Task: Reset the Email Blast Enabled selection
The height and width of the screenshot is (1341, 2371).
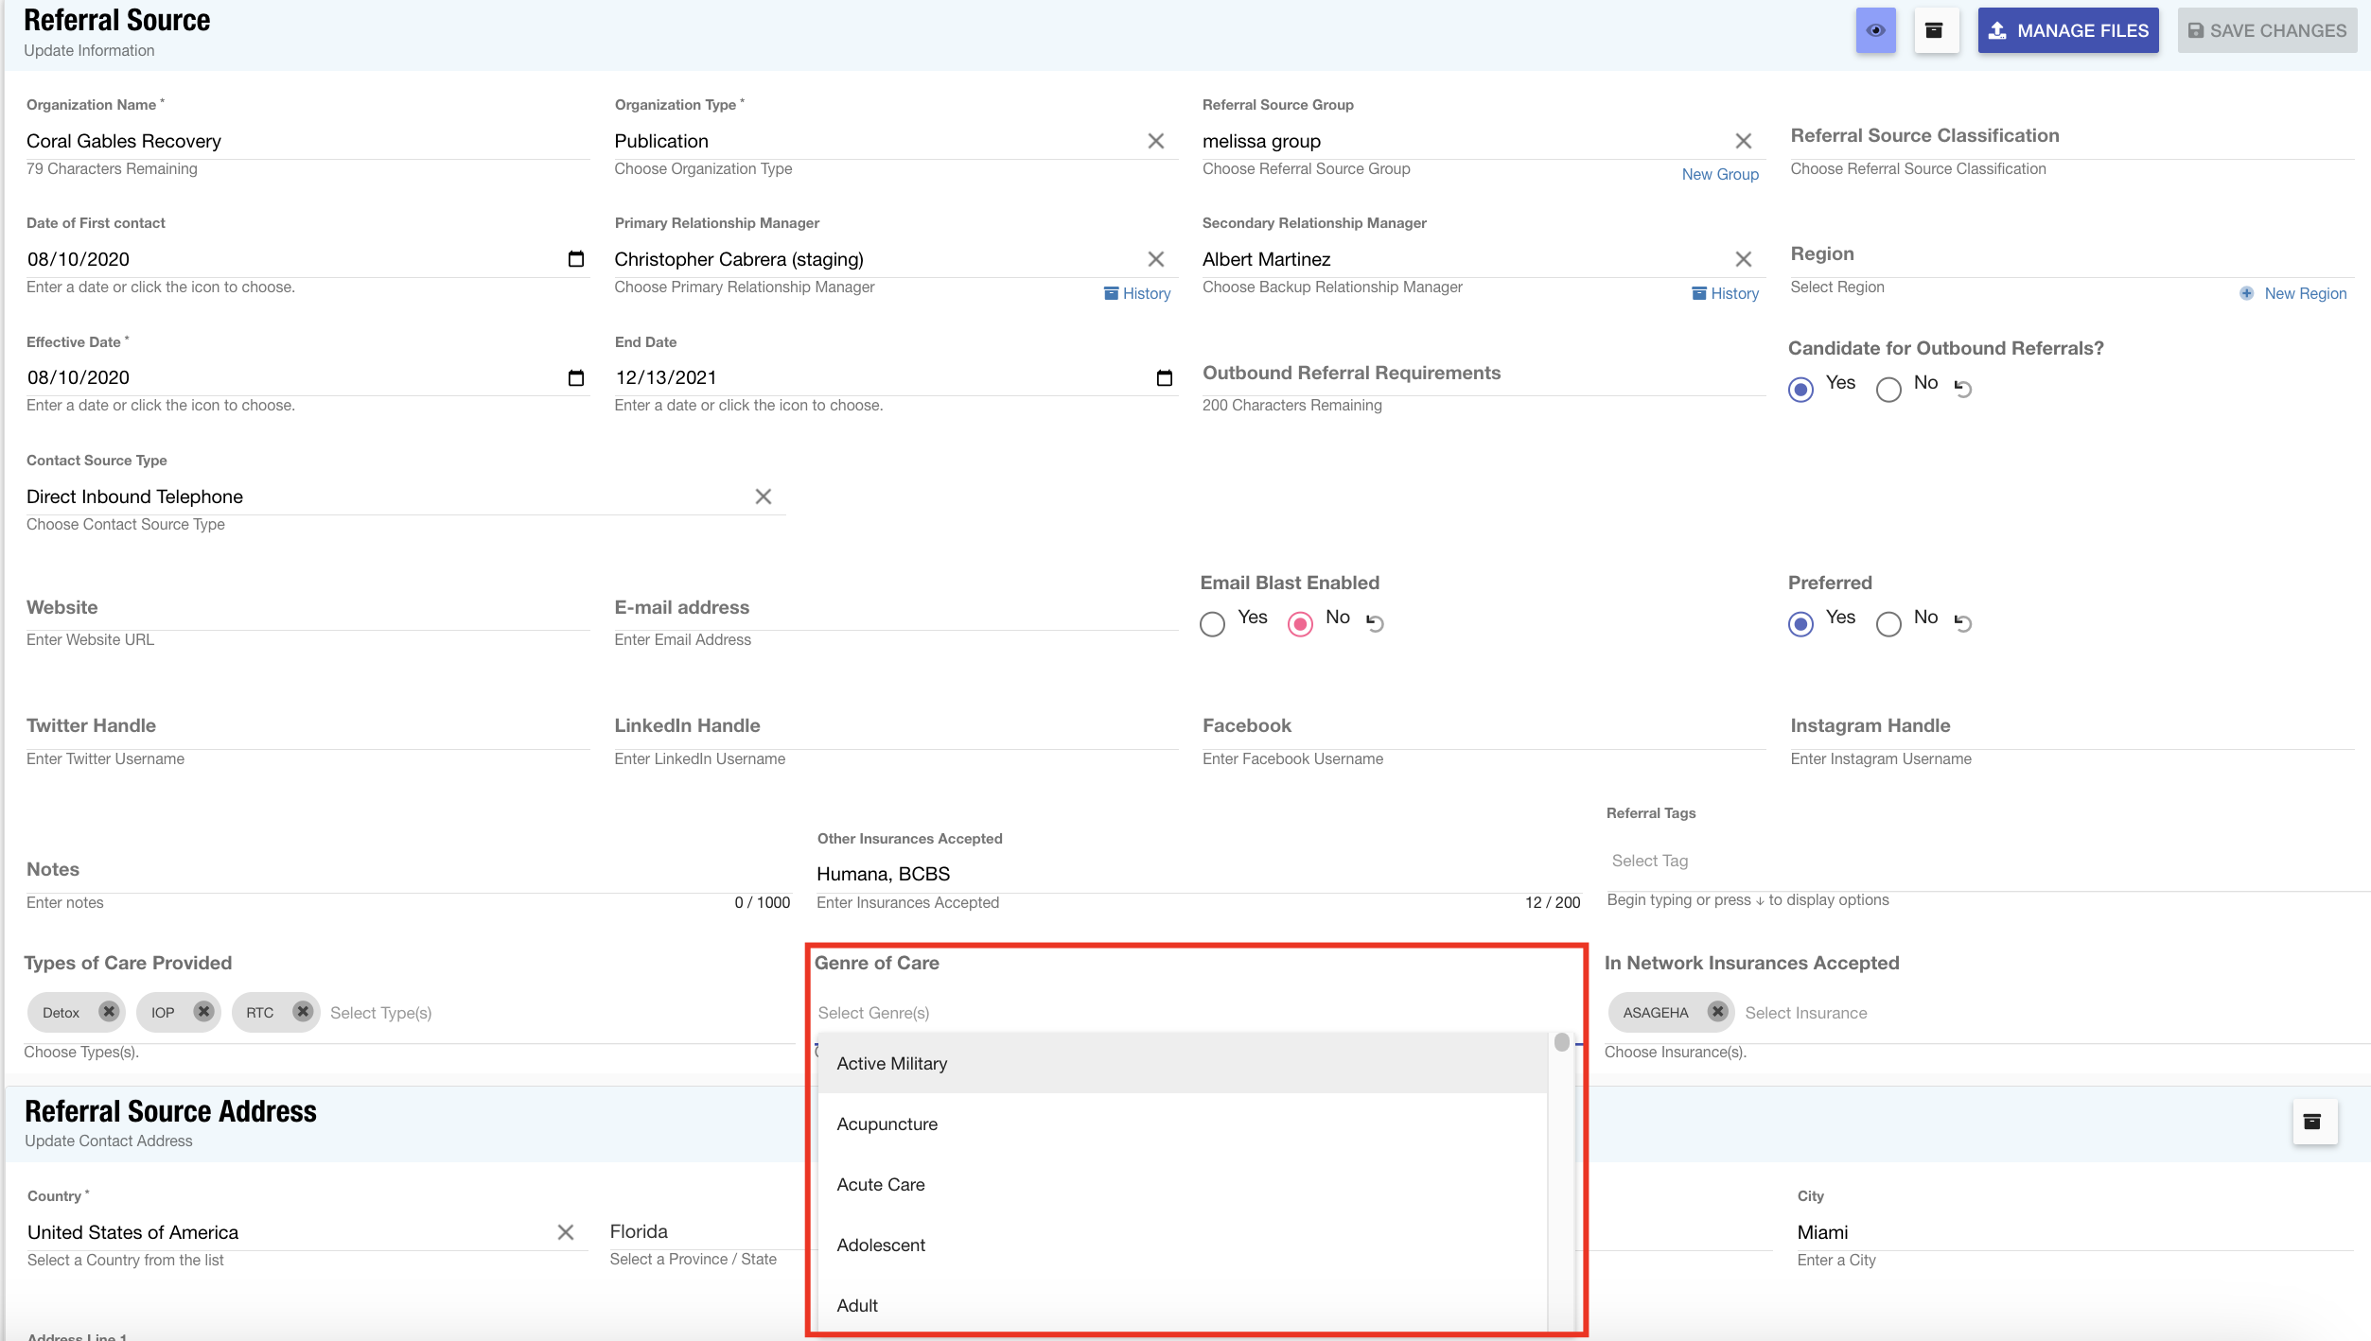Action: [x=1376, y=622]
